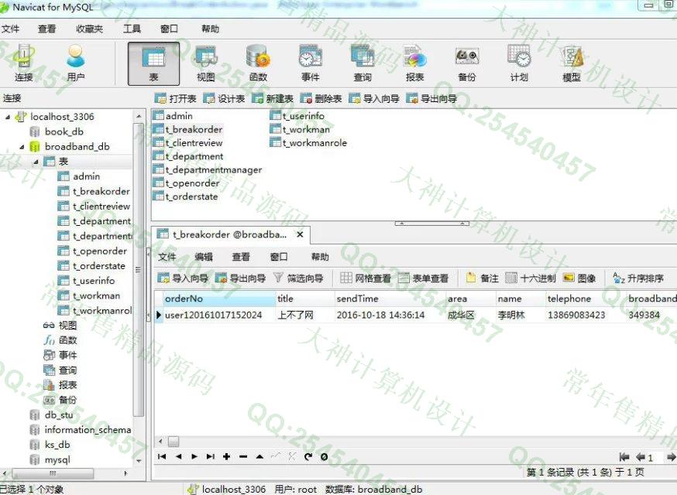
Task: Go to last record button
Action: (x=210, y=456)
